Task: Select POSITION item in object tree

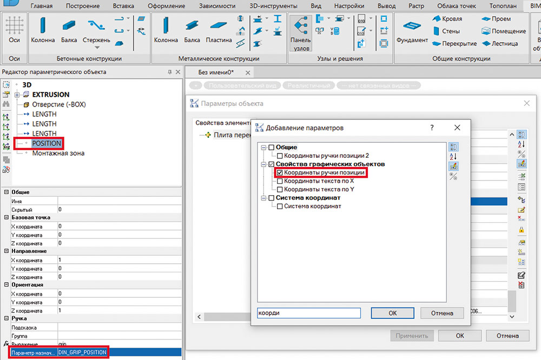Action: coord(47,143)
